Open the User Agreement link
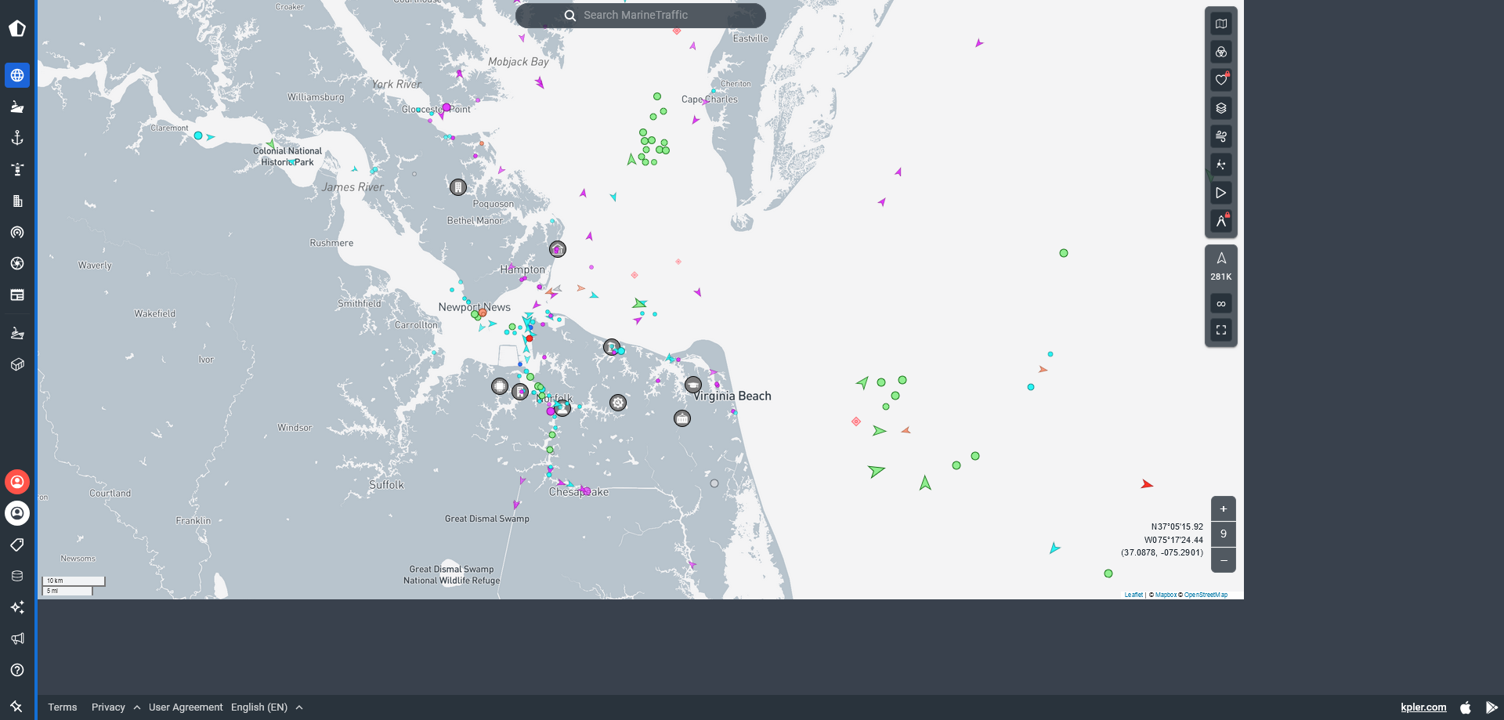 click(x=186, y=707)
